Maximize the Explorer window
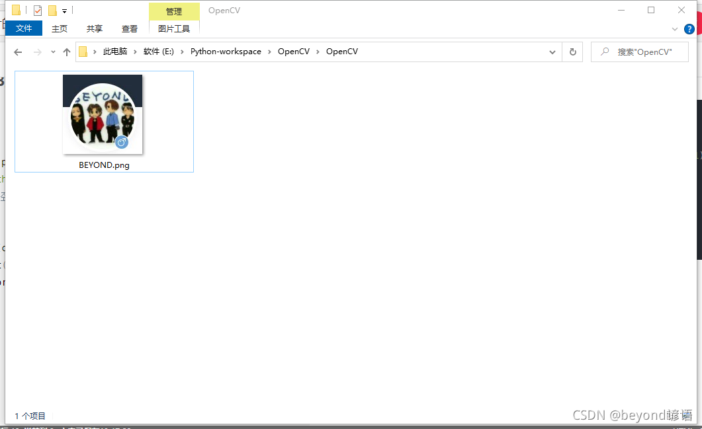This screenshot has width=702, height=429. coord(651,11)
